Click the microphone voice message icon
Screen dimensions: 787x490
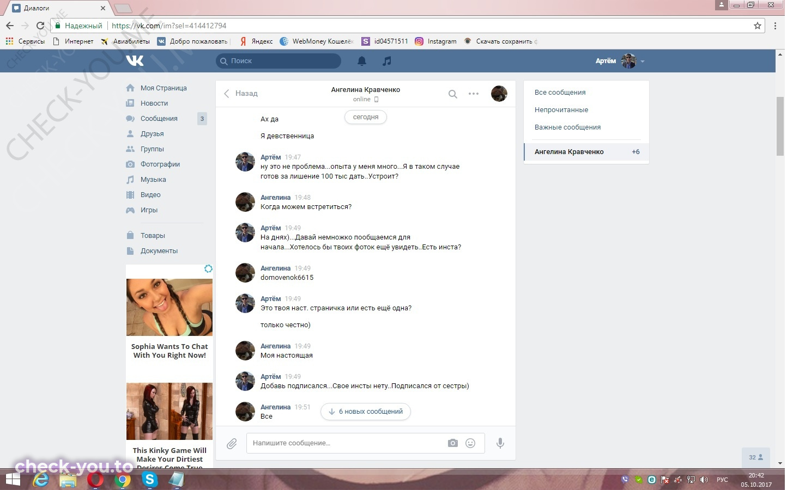[500, 443]
